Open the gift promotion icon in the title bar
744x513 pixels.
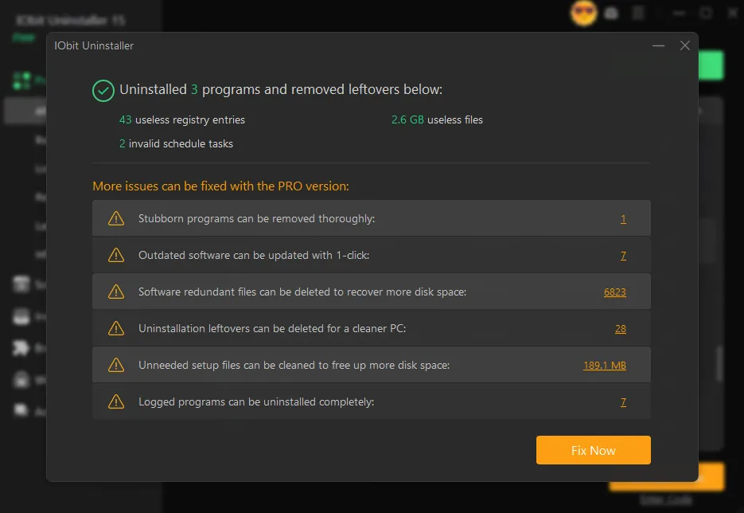tap(611, 14)
